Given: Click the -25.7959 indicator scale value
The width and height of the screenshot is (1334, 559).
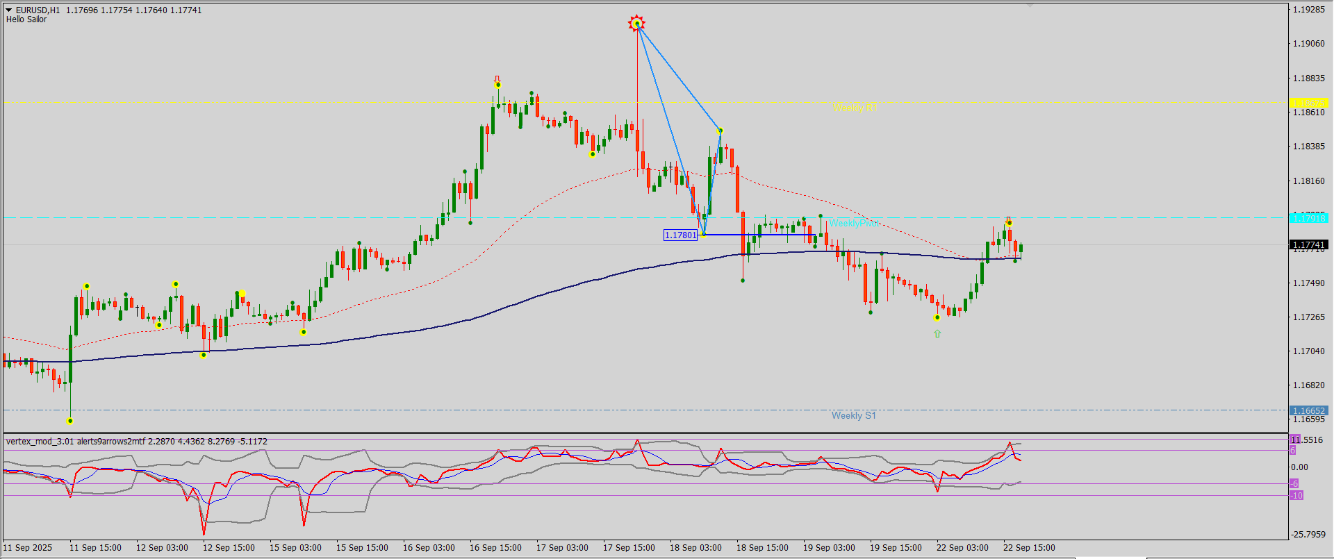Looking at the screenshot, I should coord(1308,535).
